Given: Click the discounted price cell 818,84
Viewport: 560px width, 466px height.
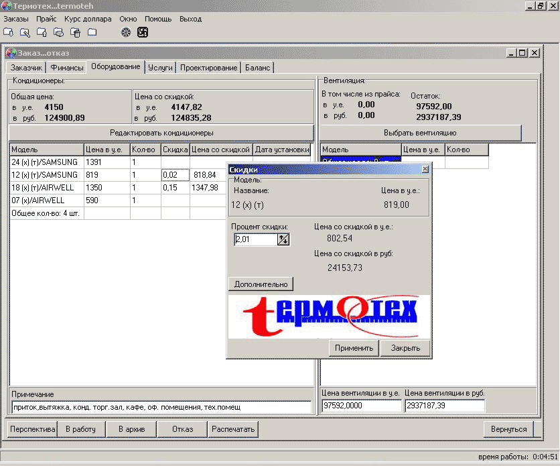Looking at the screenshot, I should 208,175.
